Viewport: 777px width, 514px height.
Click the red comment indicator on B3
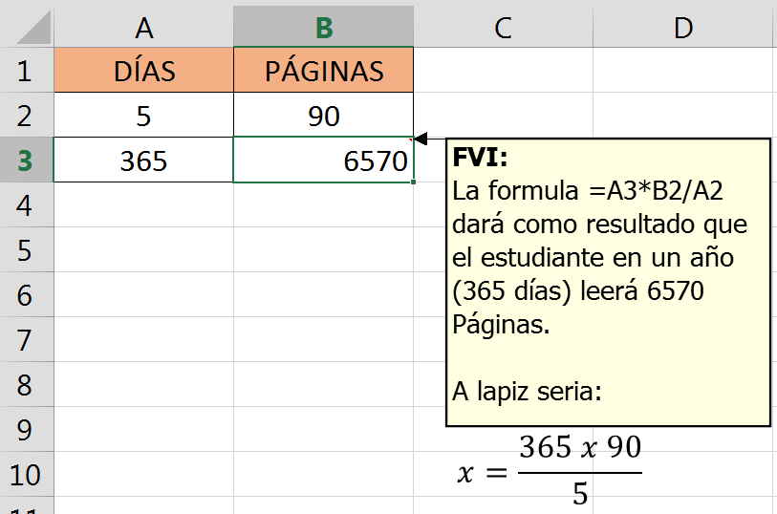pos(410,141)
